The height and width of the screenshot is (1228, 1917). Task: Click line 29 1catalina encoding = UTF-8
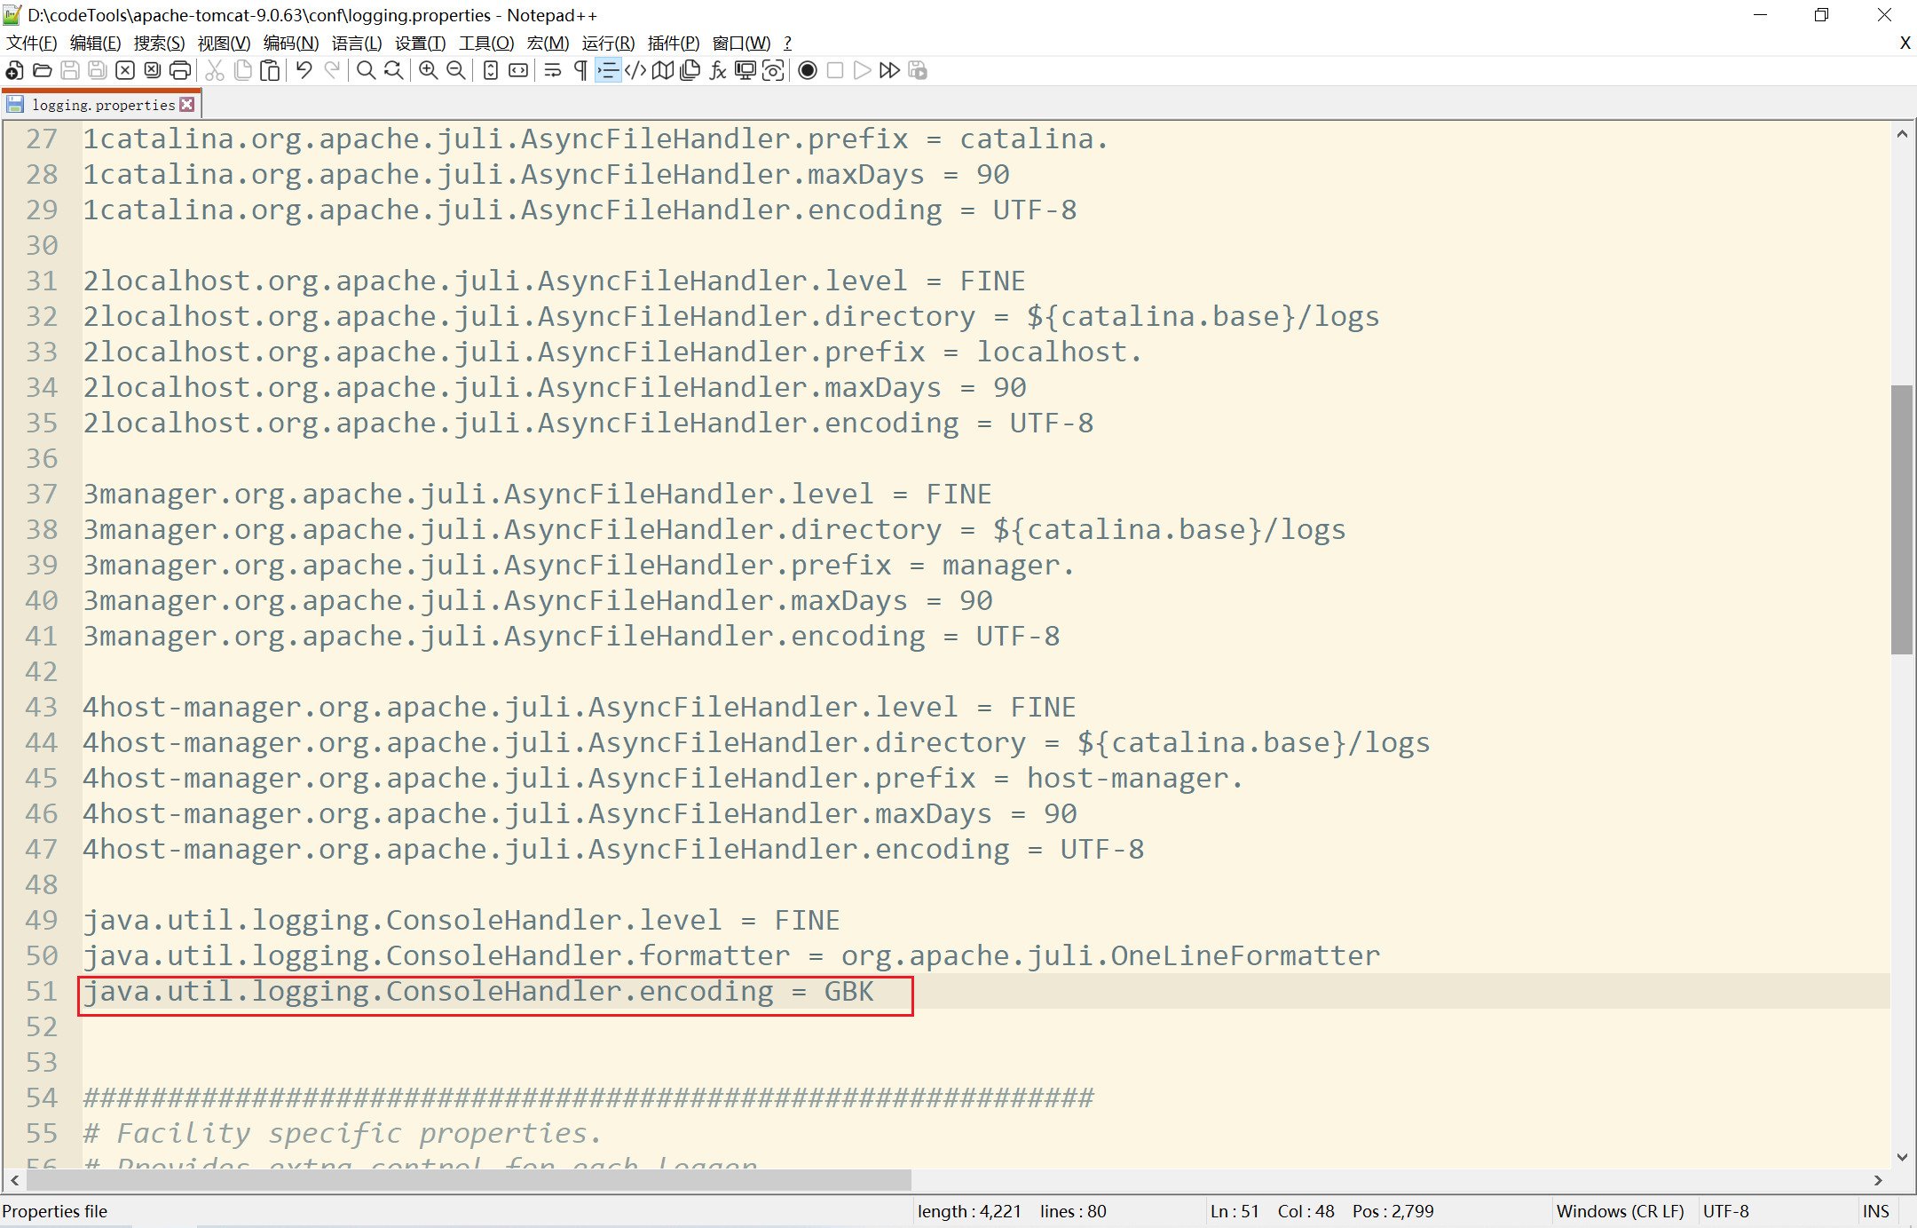pyautogui.click(x=580, y=210)
